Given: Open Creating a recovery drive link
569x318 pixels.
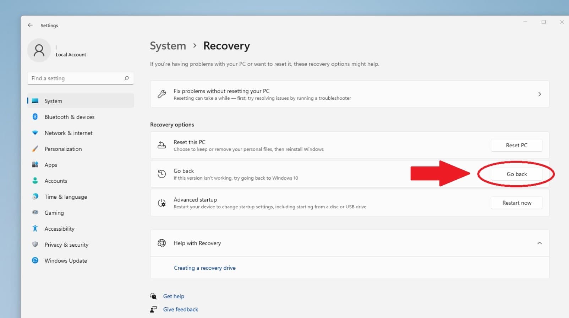Looking at the screenshot, I should (x=204, y=268).
